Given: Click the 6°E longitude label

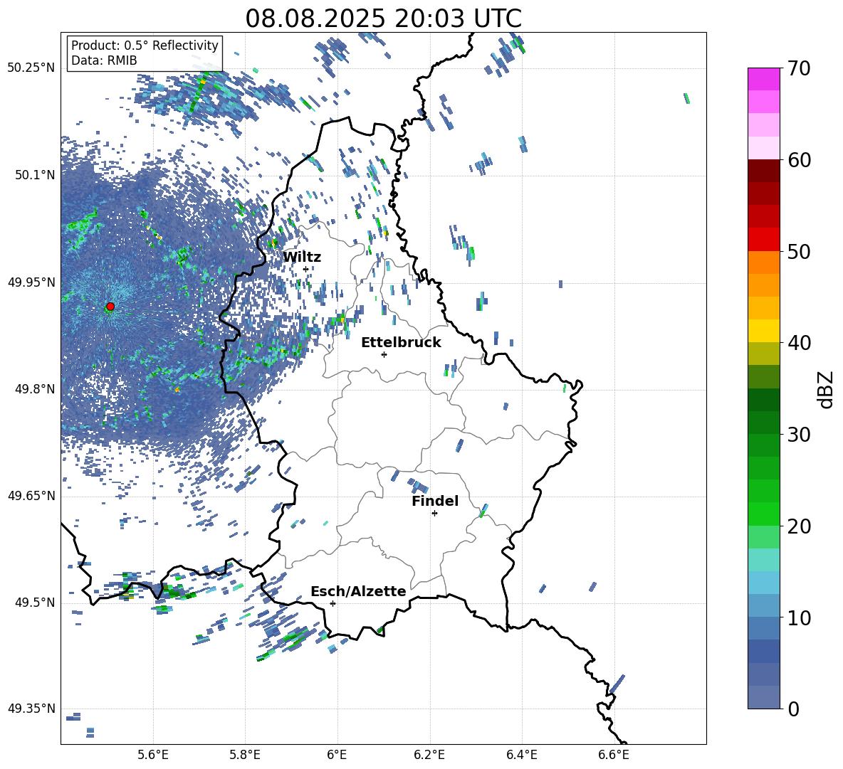Looking at the screenshot, I should point(337,755).
